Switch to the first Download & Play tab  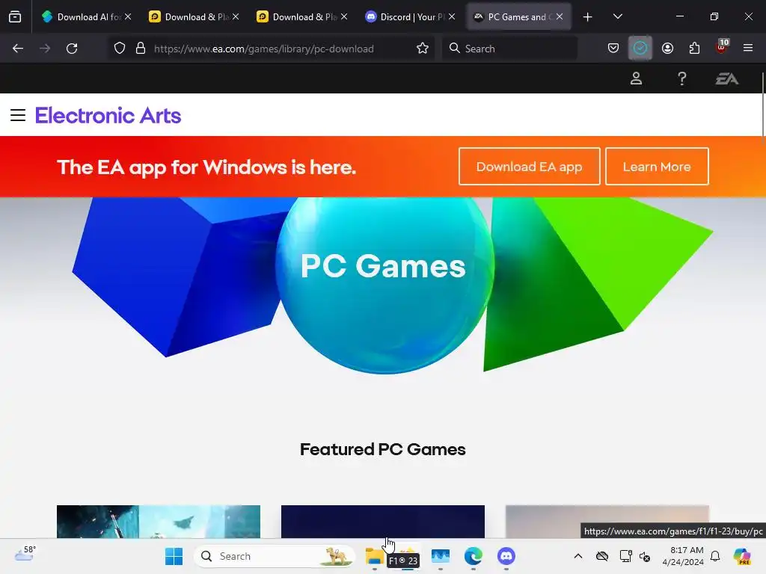[x=194, y=17]
